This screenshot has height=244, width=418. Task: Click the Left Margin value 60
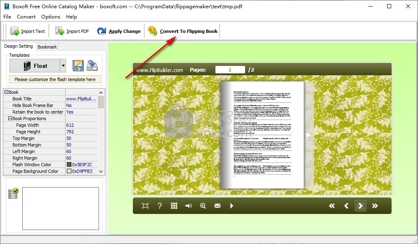pyautogui.click(x=69, y=151)
